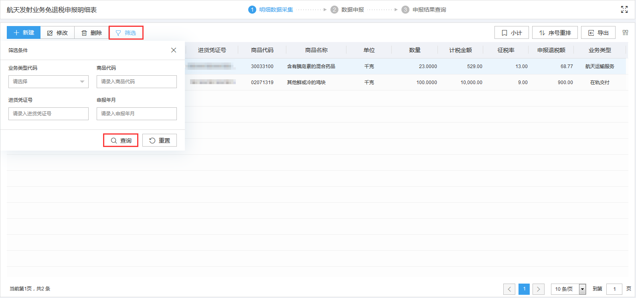This screenshot has width=636, height=298.
Task: Export data with 导出 button
Action: tap(598, 33)
